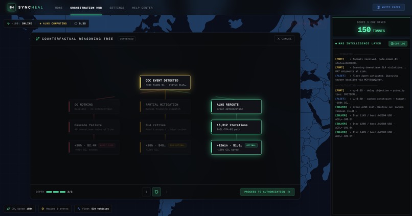This screenshot has height=216, width=412.
Task: Click the ALNS Computing status indicator
Action: click(x=53, y=23)
